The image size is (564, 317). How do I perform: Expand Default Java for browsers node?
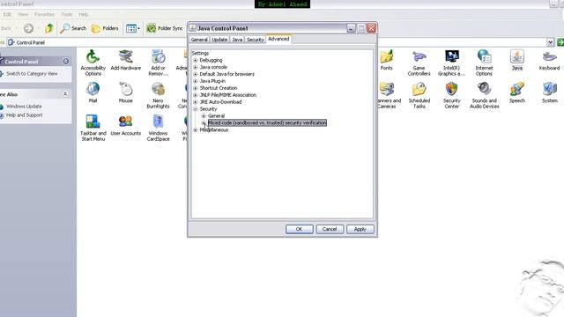[196, 74]
